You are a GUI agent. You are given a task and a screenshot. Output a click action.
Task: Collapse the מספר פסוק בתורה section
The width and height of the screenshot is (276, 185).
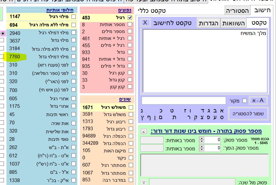click(x=143, y=131)
